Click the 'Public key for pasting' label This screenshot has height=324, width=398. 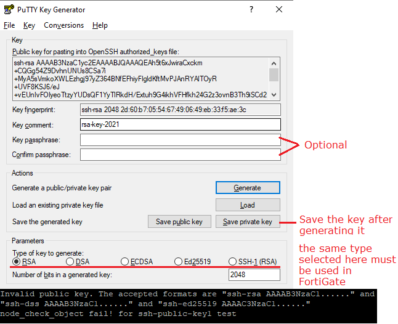tap(95, 52)
